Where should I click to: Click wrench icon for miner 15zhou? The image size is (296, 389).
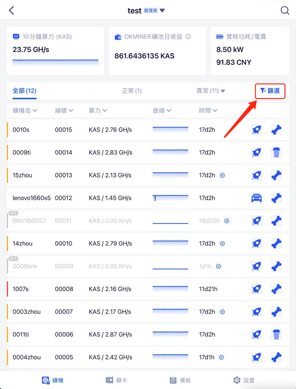277,175
